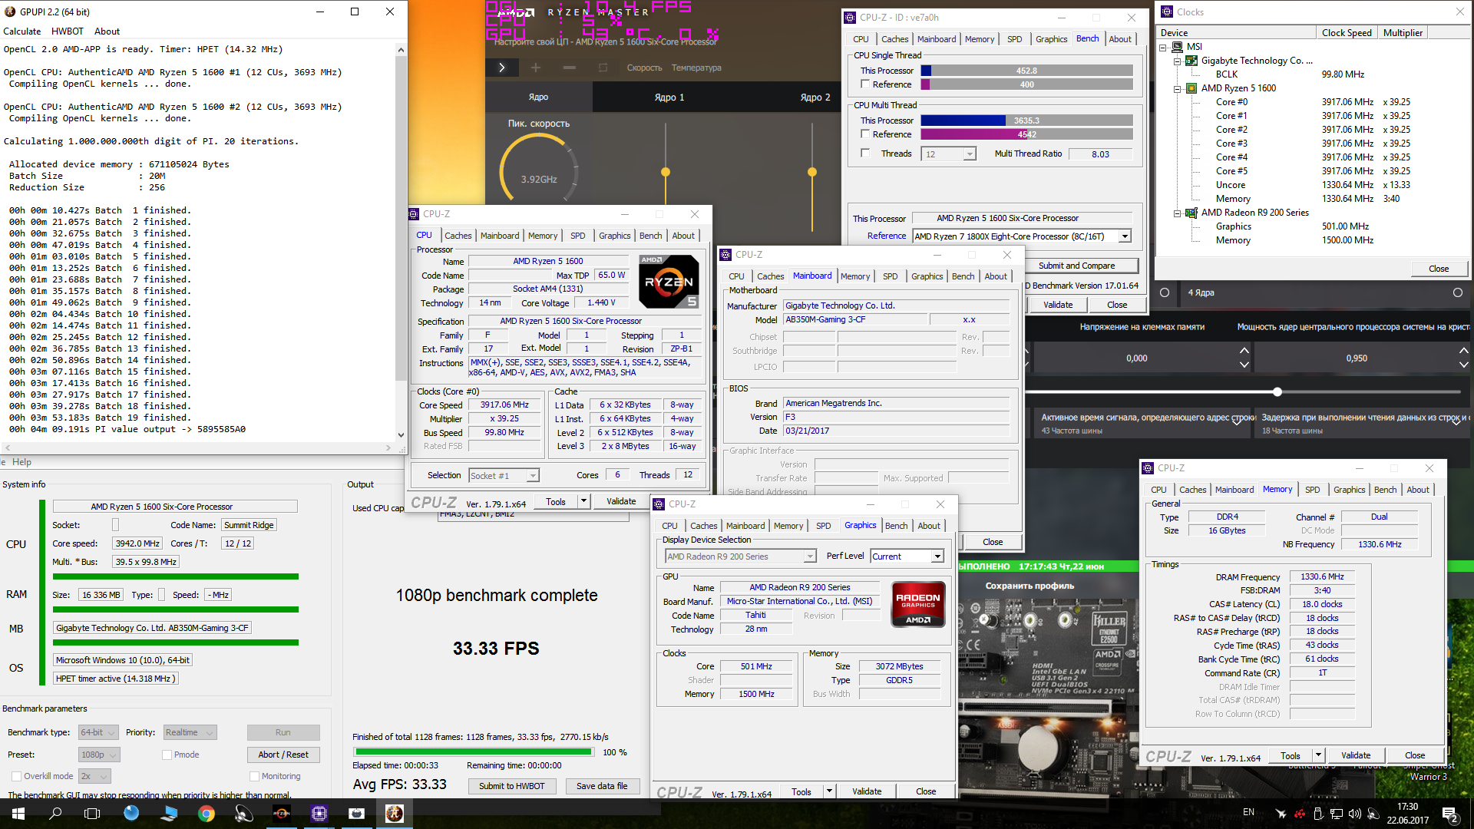1474x829 pixels.
Task: Open the Benchmark type 64-bit dropdown
Action: 98,732
